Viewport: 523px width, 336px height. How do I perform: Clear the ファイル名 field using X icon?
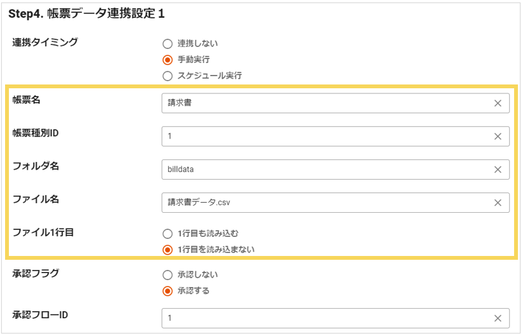pyautogui.click(x=498, y=203)
